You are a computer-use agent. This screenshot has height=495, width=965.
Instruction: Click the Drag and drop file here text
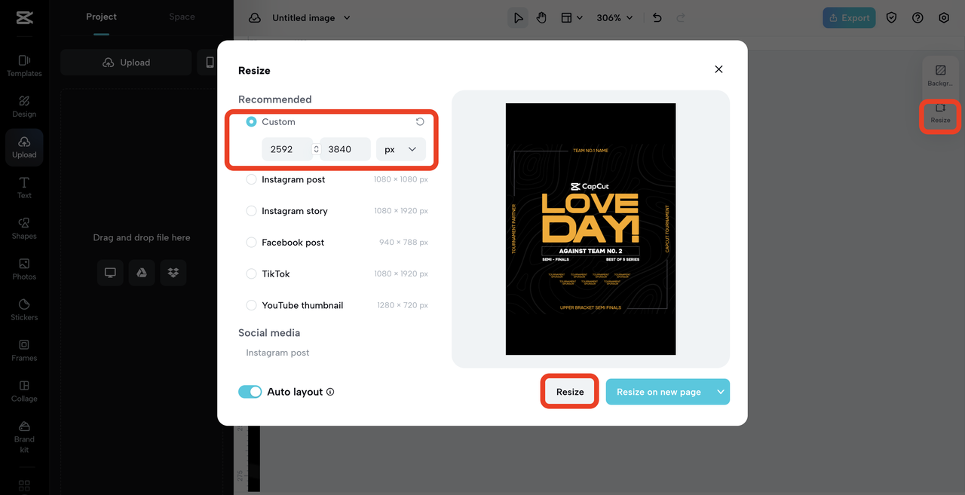[x=142, y=237]
